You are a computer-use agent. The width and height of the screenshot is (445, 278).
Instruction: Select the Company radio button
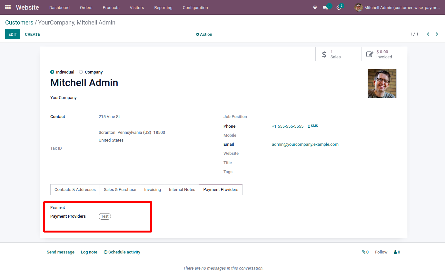(81, 72)
